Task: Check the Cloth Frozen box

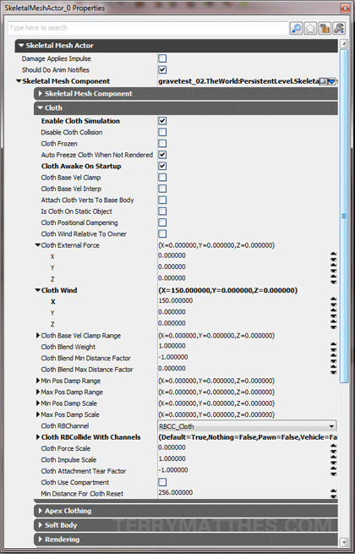Action: click(x=162, y=144)
